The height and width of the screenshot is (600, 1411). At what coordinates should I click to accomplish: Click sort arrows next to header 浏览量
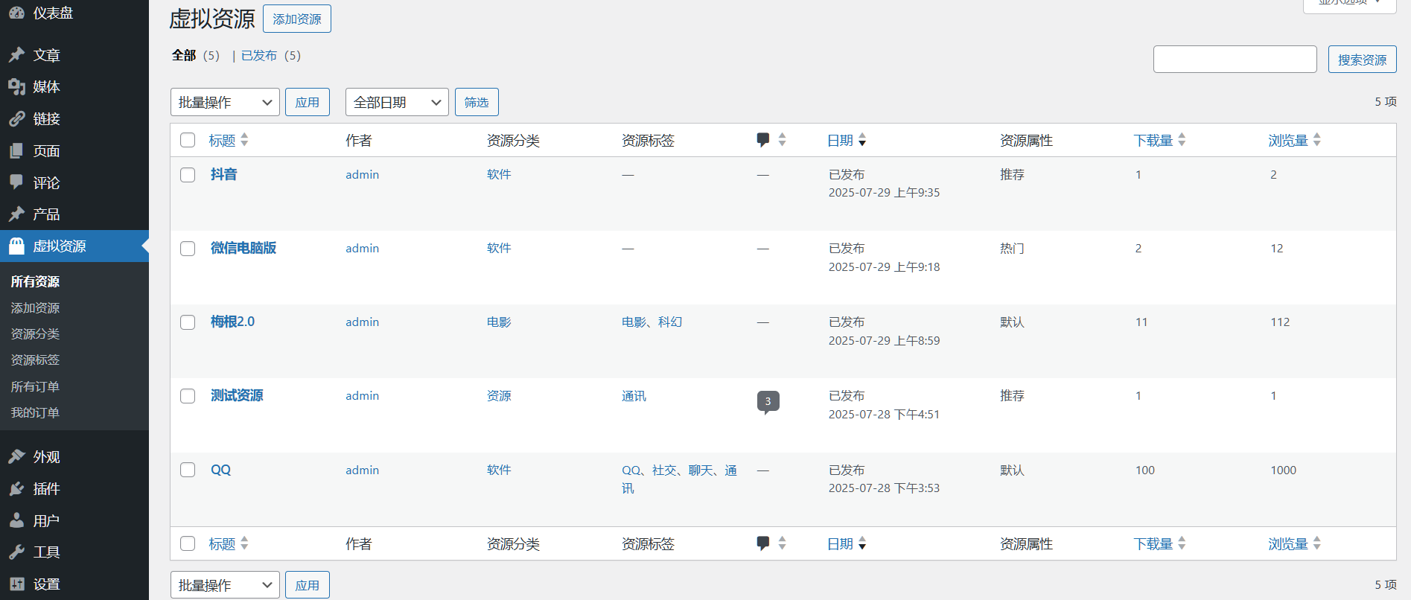(x=1316, y=140)
